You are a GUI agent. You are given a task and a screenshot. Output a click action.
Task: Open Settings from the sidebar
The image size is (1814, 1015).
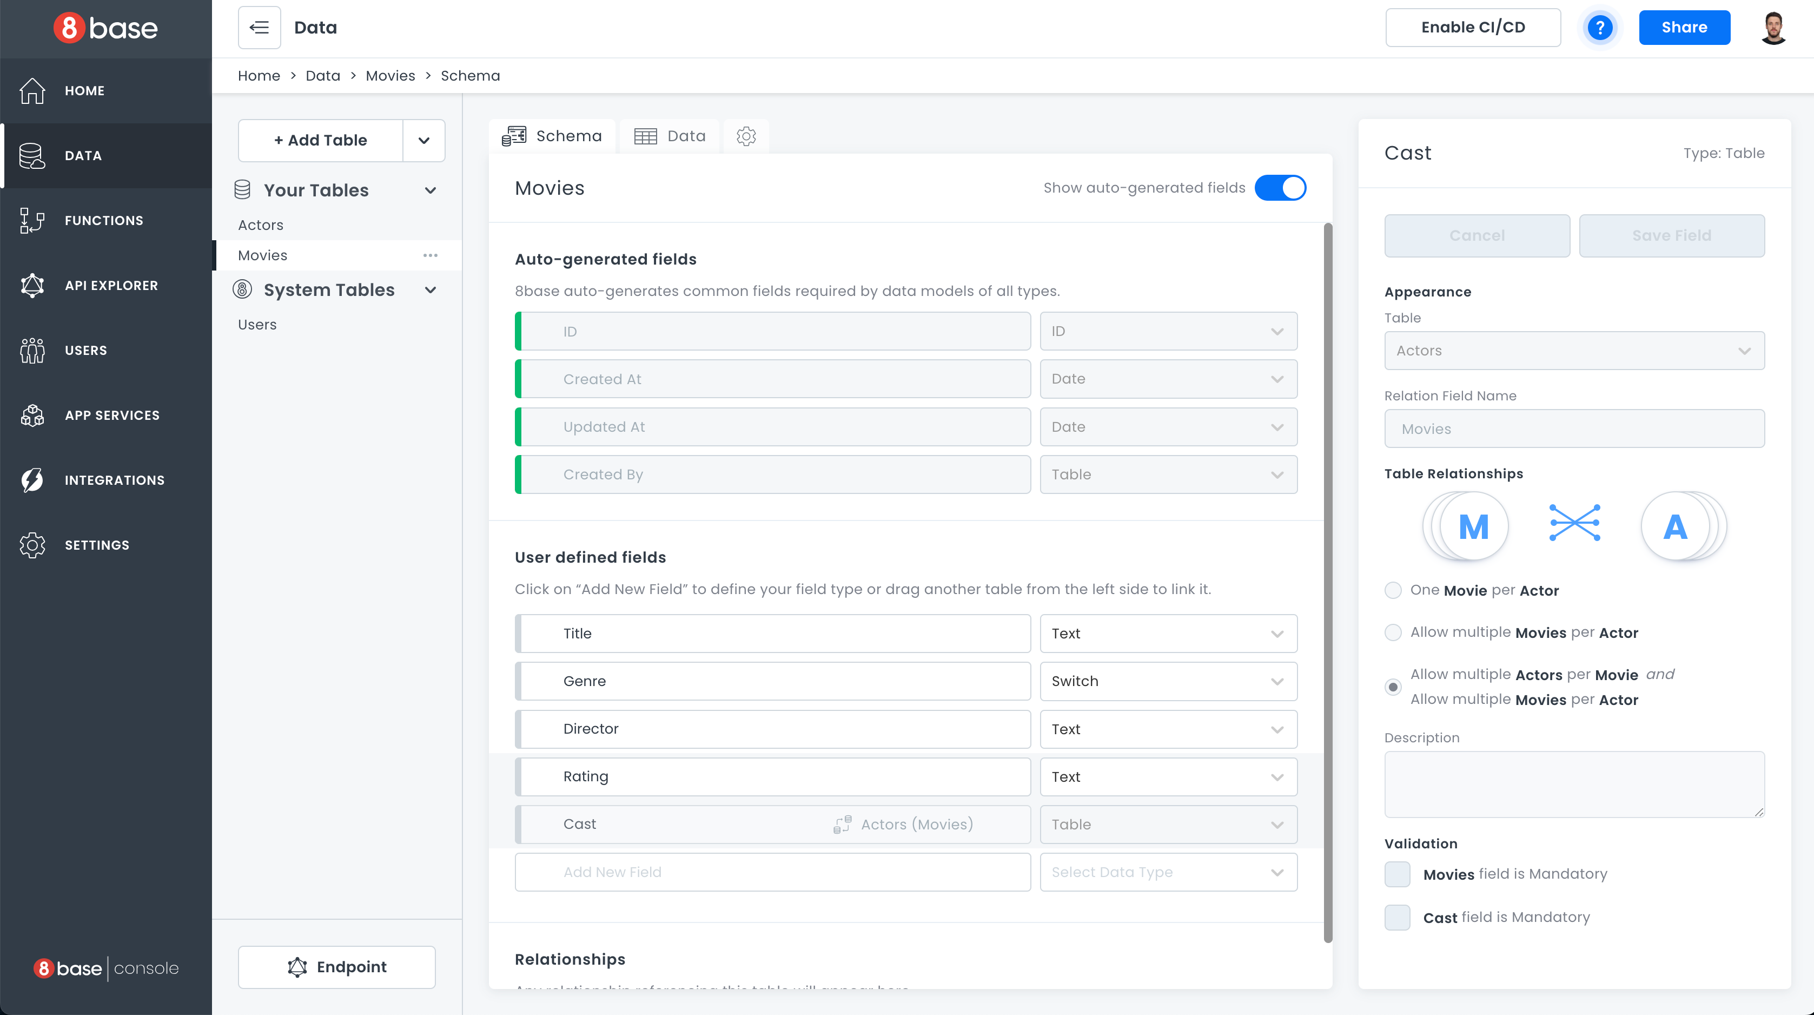(x=97, y=544)
